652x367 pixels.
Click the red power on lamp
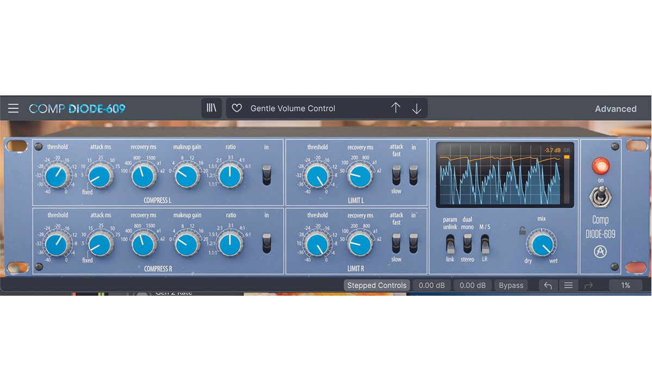(600, 166)
